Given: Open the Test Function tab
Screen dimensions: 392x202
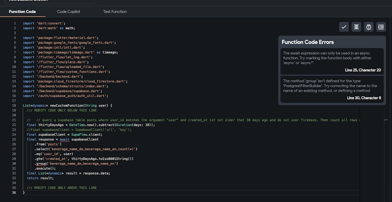Looking at the screenshot, I should pyautogui.click(x=115, y=12).
